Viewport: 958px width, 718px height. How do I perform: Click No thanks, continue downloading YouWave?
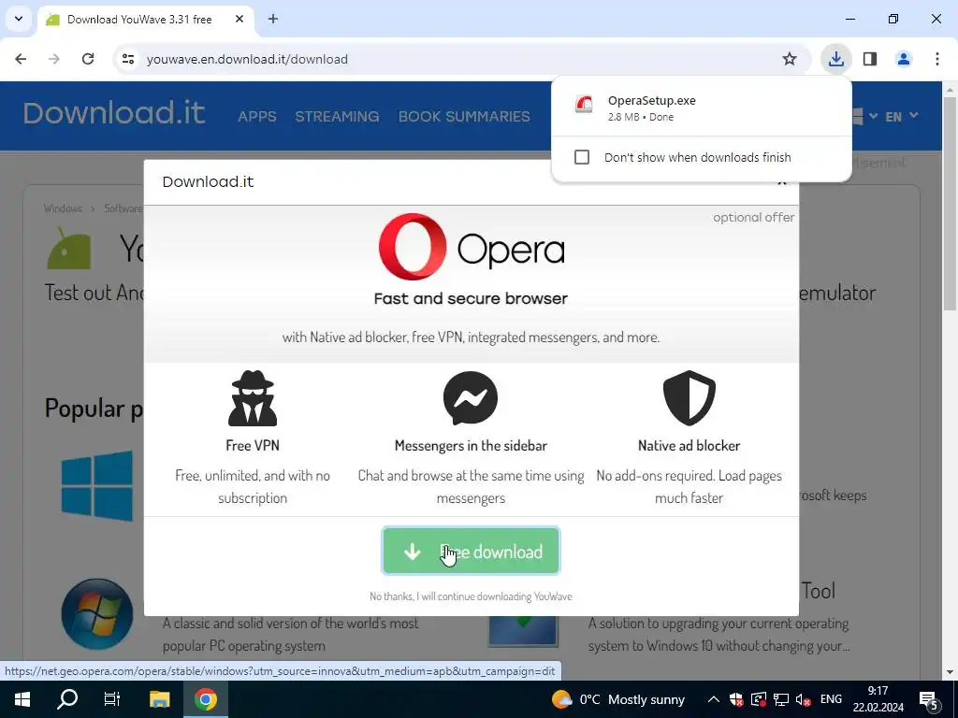point(472,596)
